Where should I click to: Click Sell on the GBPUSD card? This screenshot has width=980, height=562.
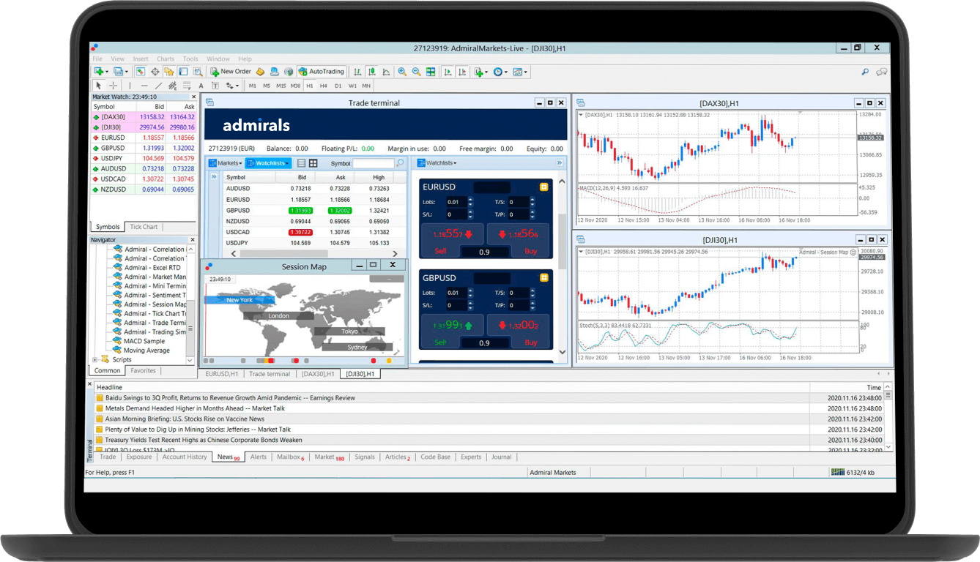tap(440, 342)
